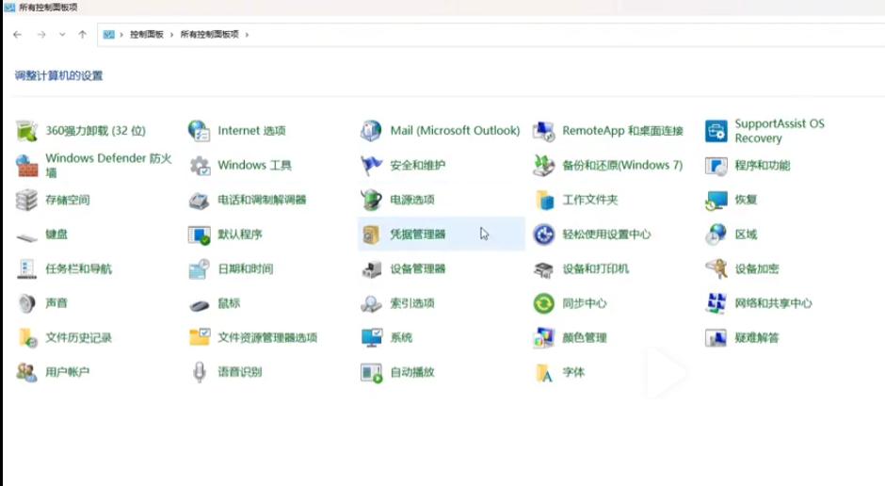The image size is (885, 486).
Task: Click the 程序和功能 text link
Action: (762, 166)
